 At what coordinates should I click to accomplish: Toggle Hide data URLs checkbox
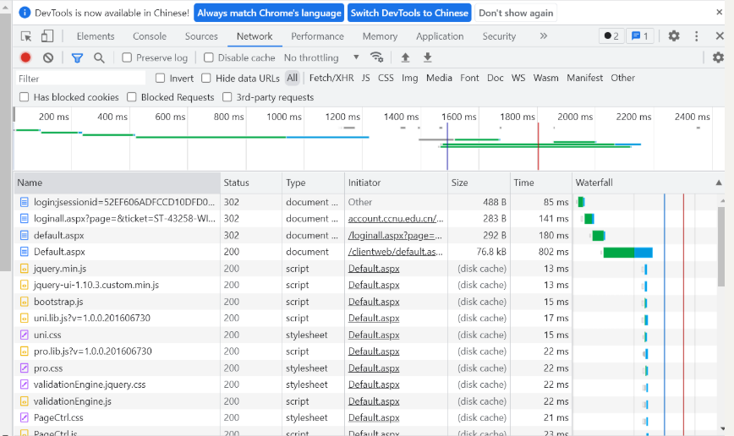pos(206,78)
